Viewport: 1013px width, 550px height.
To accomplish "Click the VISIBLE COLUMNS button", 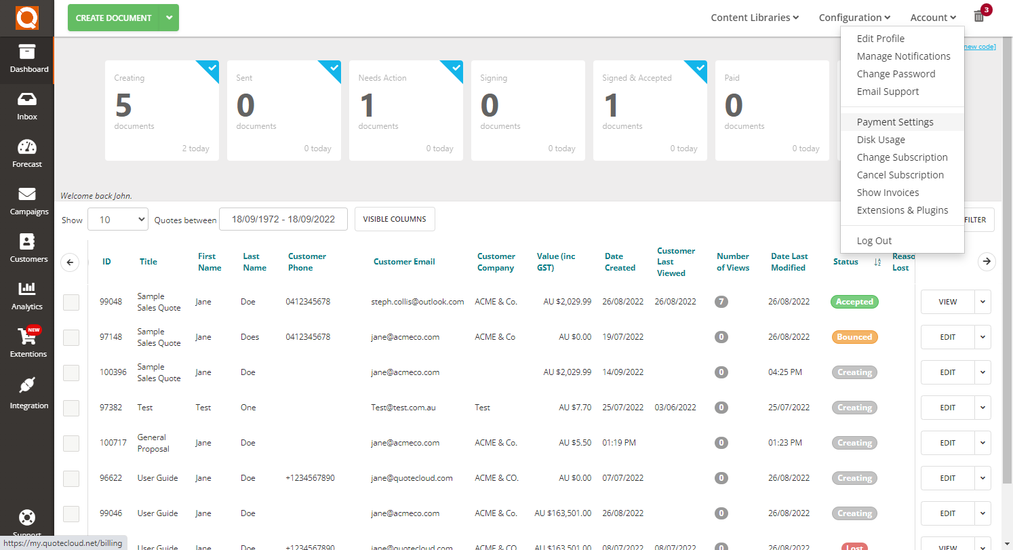I will (395, 219).
